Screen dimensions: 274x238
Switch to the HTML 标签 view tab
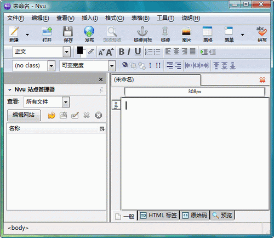pyautogui.click(x=158, y=216)
